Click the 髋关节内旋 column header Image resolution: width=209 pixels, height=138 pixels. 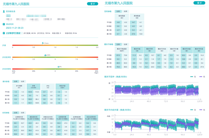coord(187,50)
